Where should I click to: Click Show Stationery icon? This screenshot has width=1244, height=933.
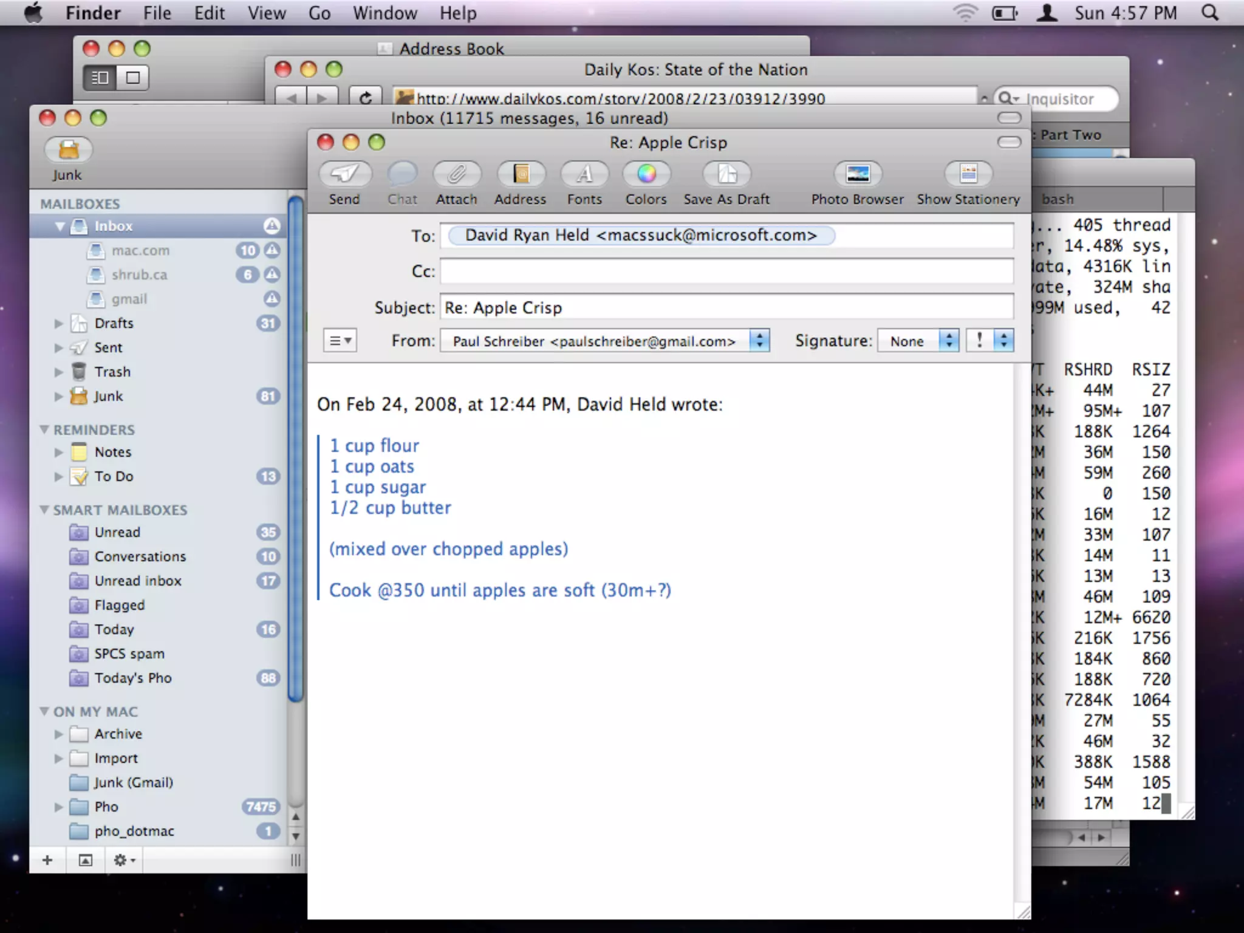click(968, 175)
